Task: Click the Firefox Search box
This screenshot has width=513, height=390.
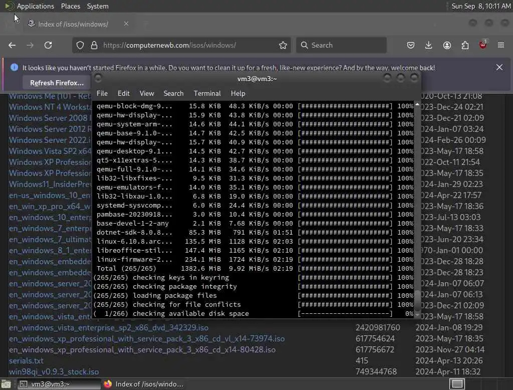Action: click(341, 45)
